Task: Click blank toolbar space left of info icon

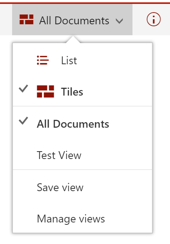Action: point(139,20)
